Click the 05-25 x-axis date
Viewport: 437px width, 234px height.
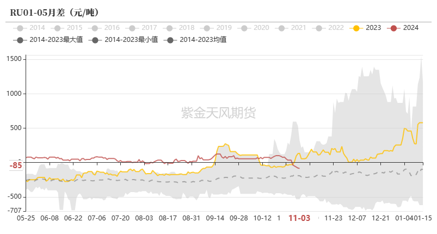coord(26,218)
